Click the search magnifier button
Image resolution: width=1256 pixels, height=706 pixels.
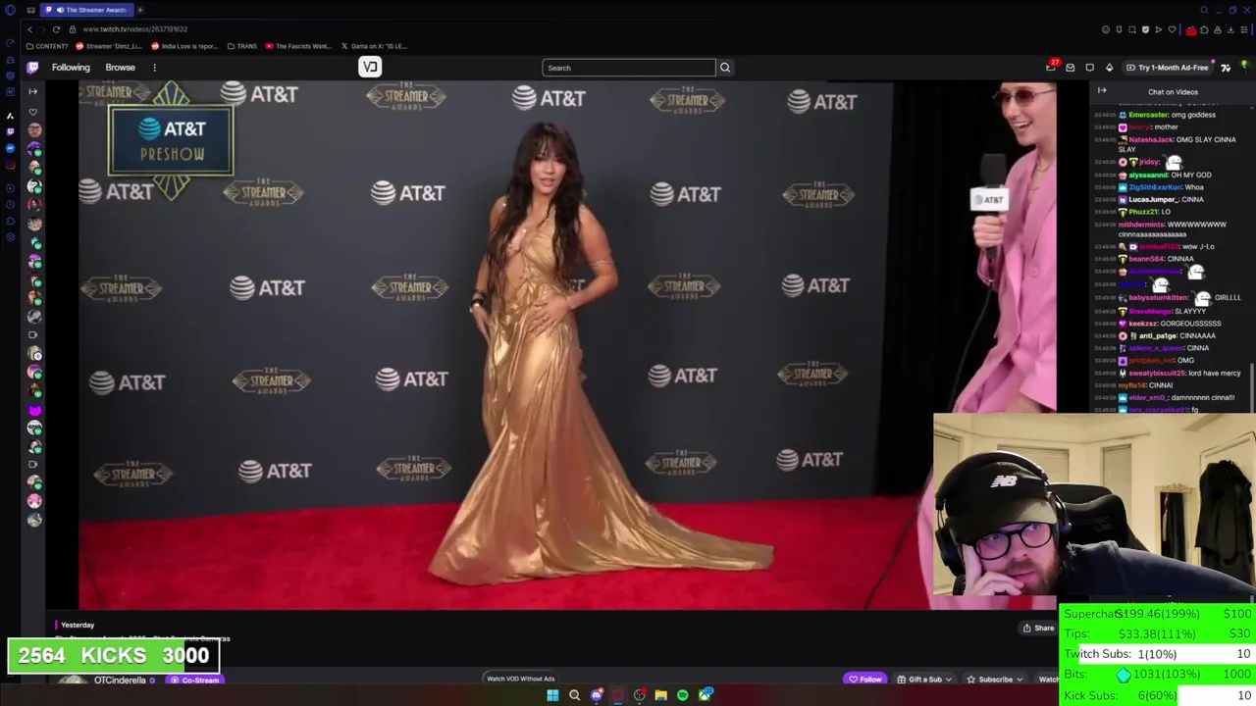tap(725, 68)
